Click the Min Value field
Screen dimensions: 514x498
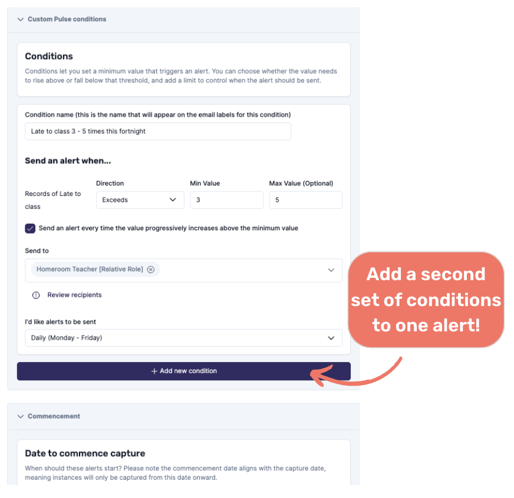(x=226, y=200)
